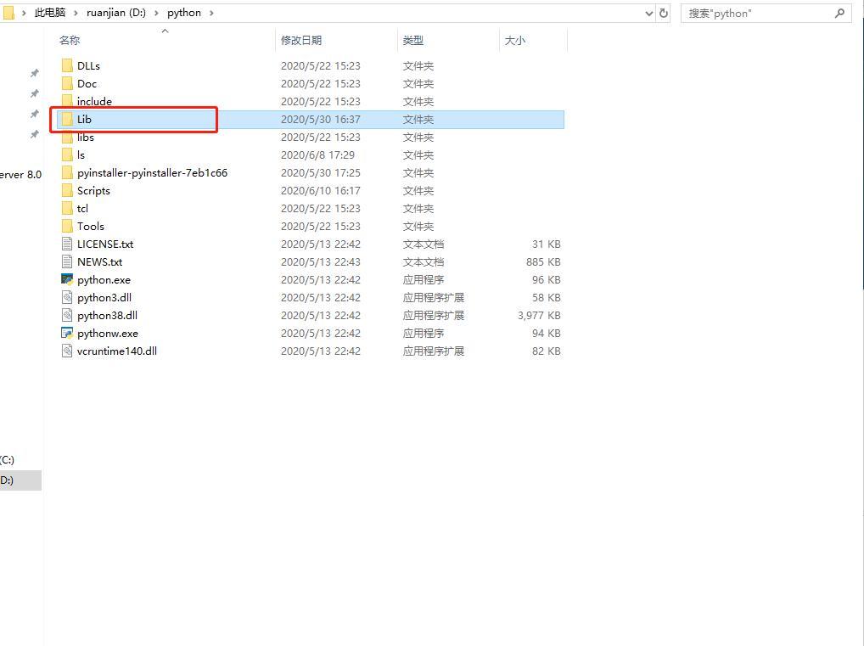The image size is (864, 646).
Task: Open the address bar history dropdown
Action: [x=648, y=13]
